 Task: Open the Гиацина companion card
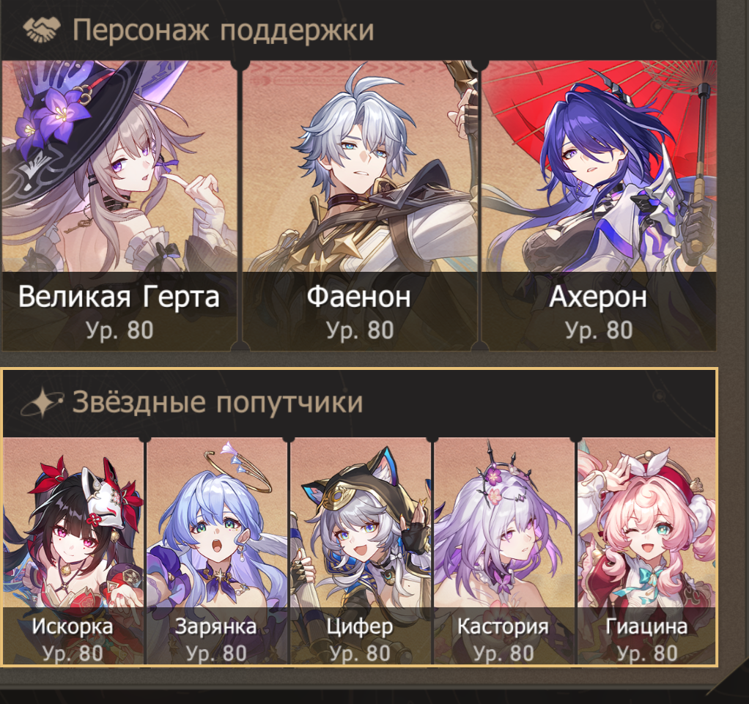click(647, 551)
